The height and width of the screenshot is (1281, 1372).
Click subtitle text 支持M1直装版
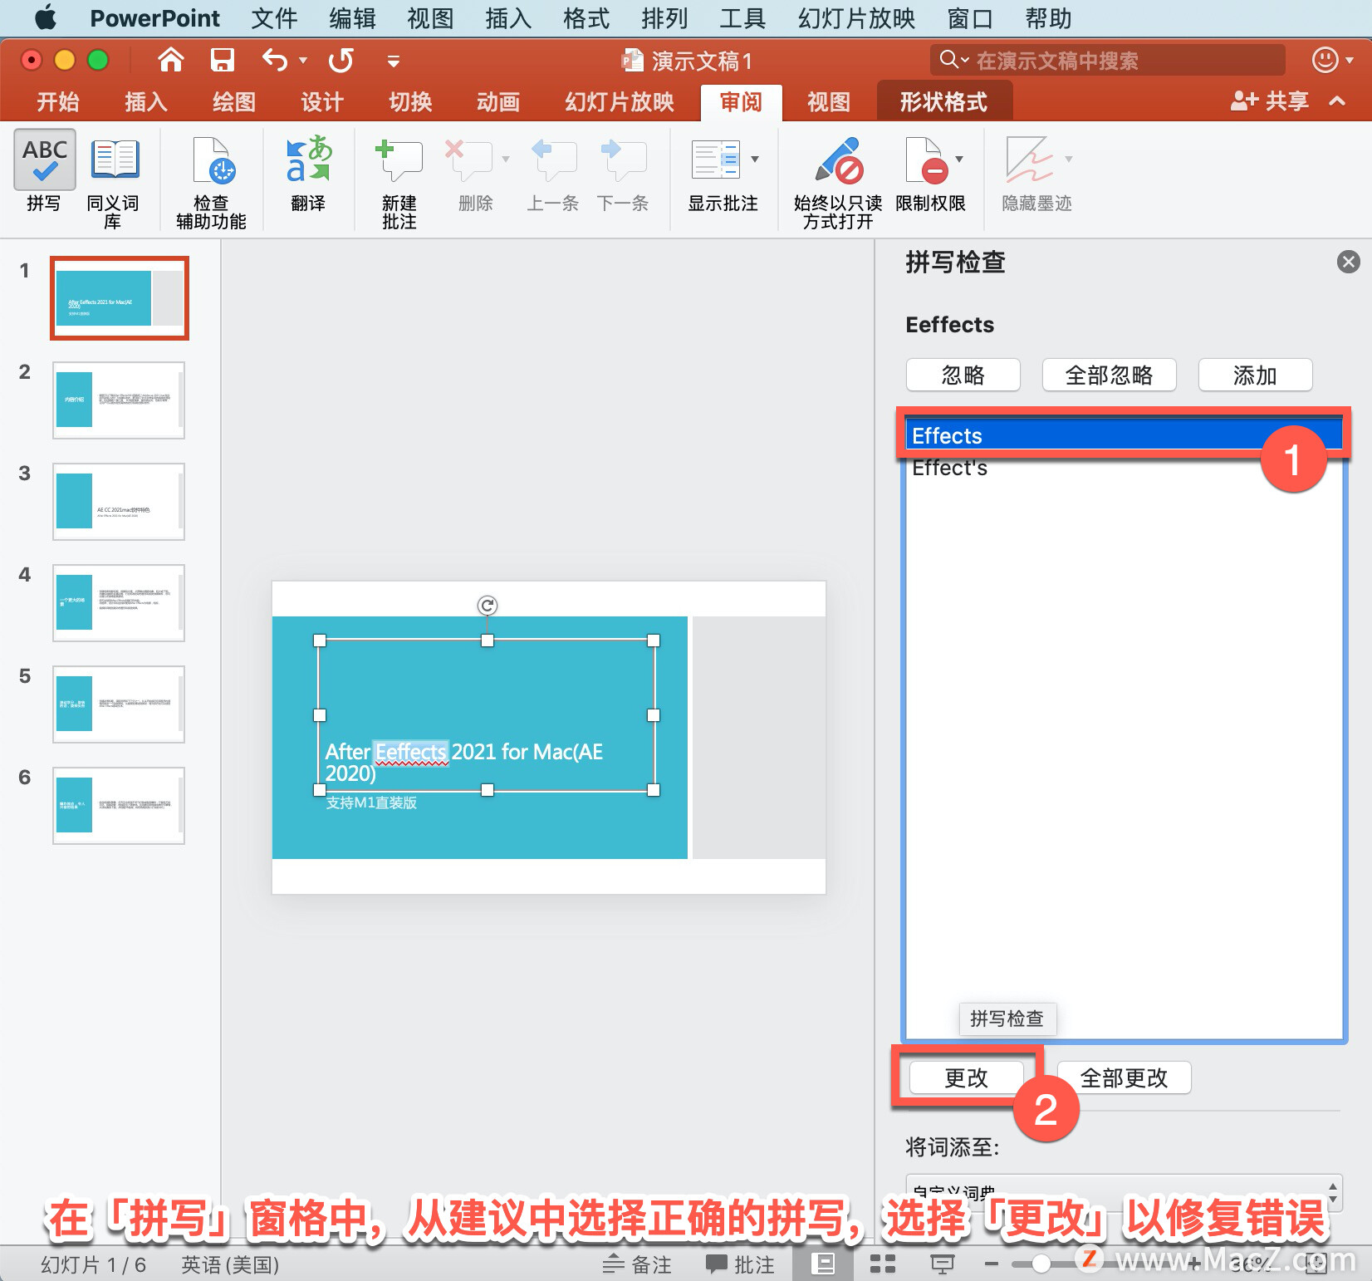(x=371, y=802)
